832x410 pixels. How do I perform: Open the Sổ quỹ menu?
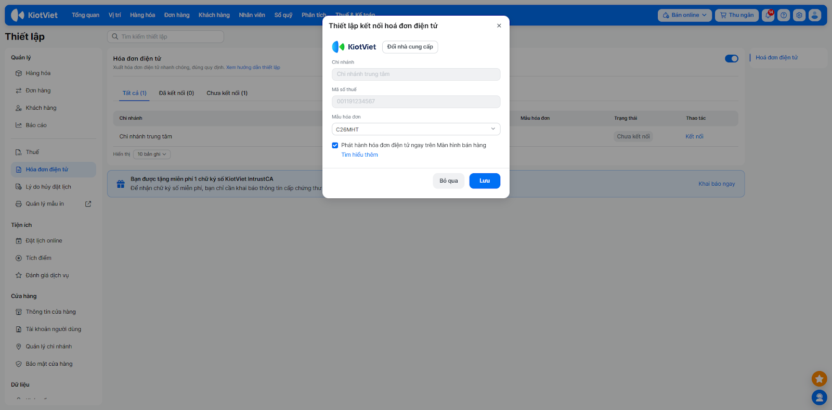tap(283, 15)
